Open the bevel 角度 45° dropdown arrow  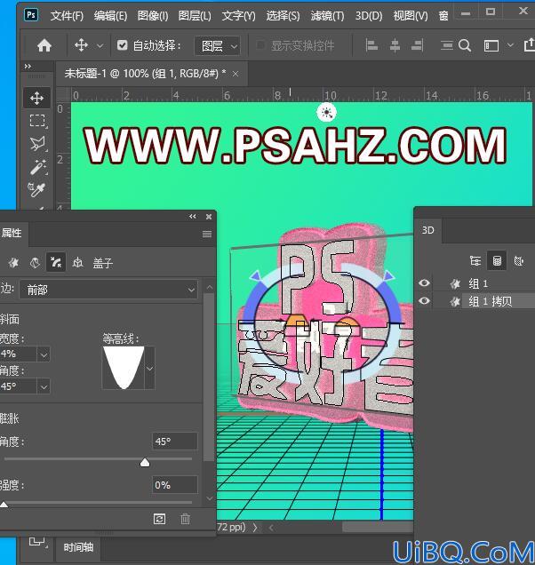44,386
